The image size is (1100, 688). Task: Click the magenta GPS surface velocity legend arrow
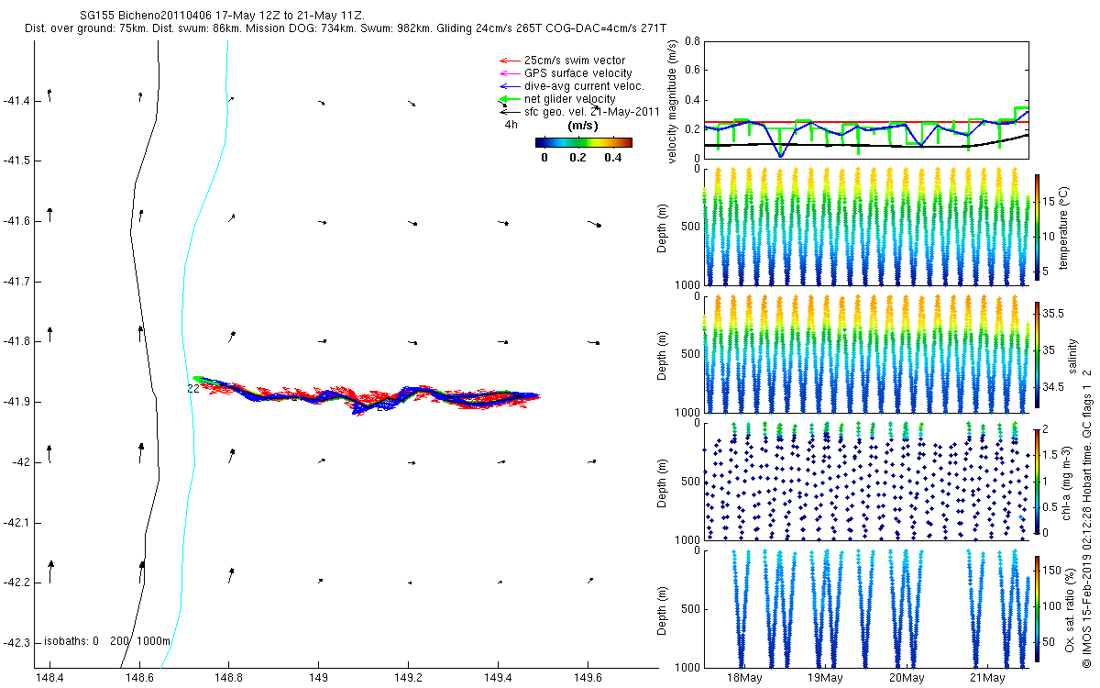tap(508, 73)
